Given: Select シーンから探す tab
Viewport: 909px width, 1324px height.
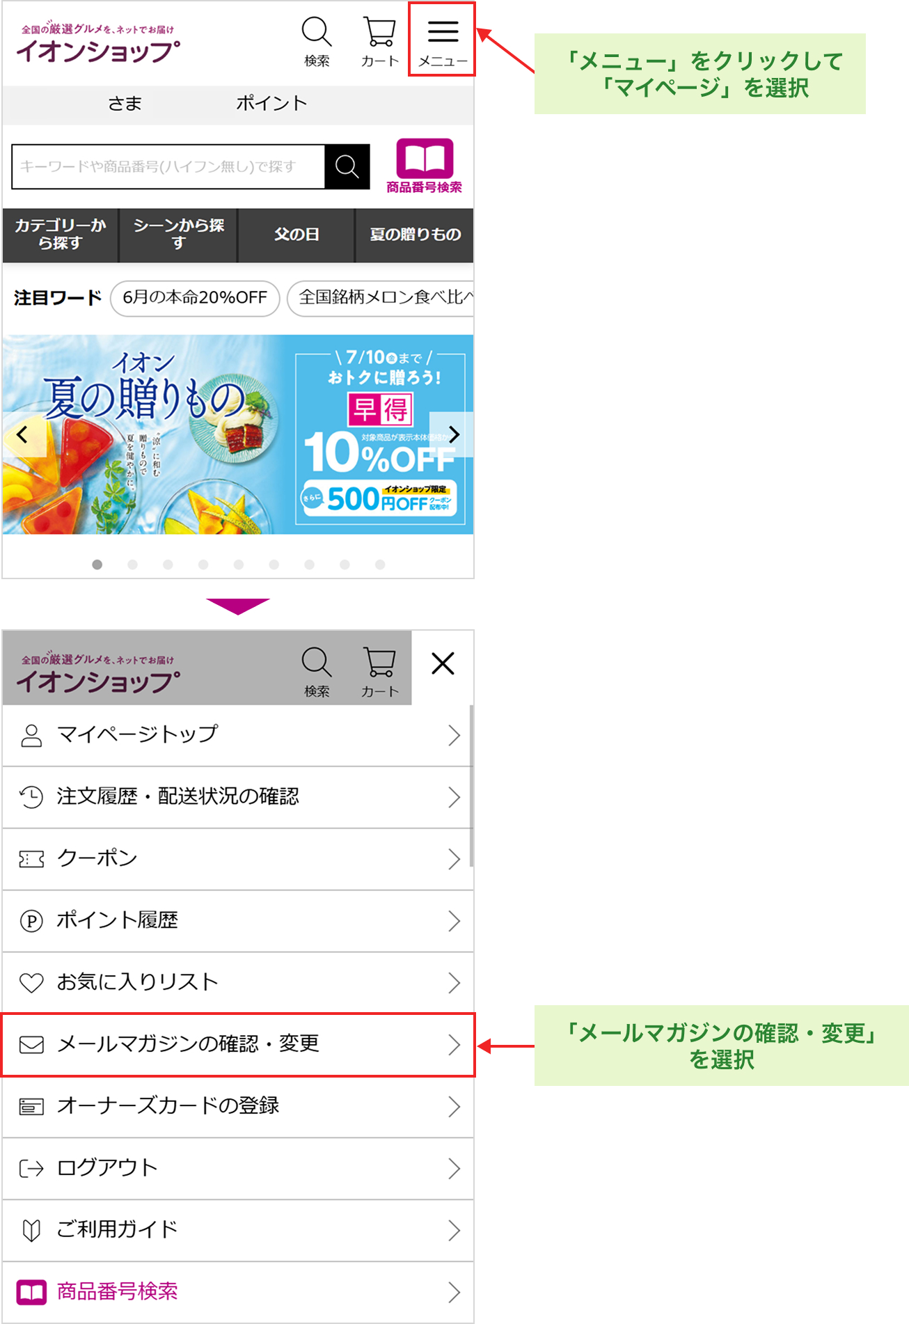Looking at the screenshot, I should (179, 235).
